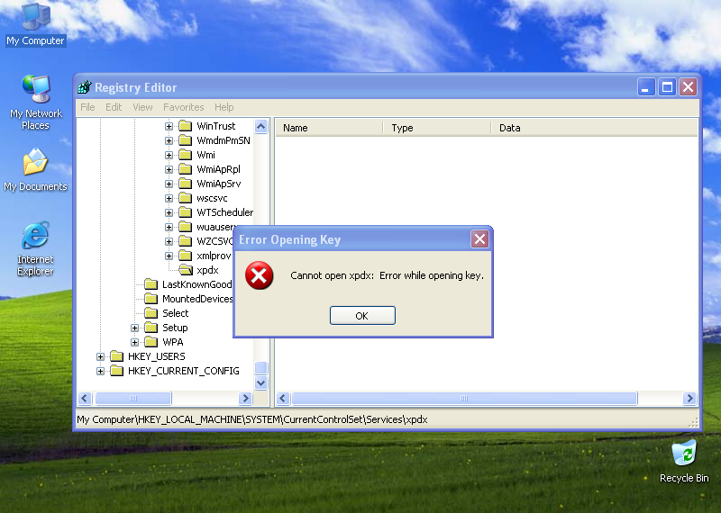
Task: Open the Recycle Bin desktop icon
Action: pos(684,461)
